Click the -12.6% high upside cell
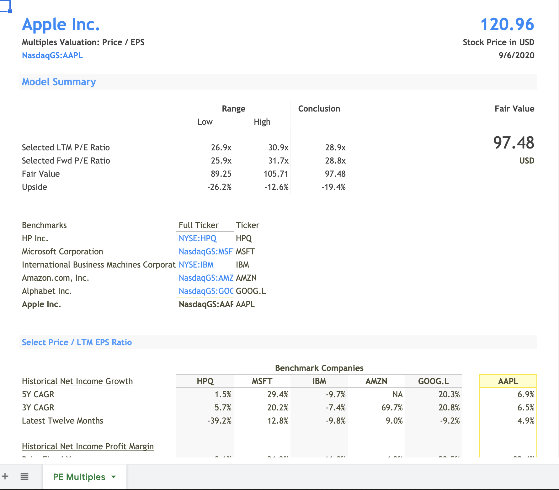This screenshot has width=559, height=490. (276, 187)
